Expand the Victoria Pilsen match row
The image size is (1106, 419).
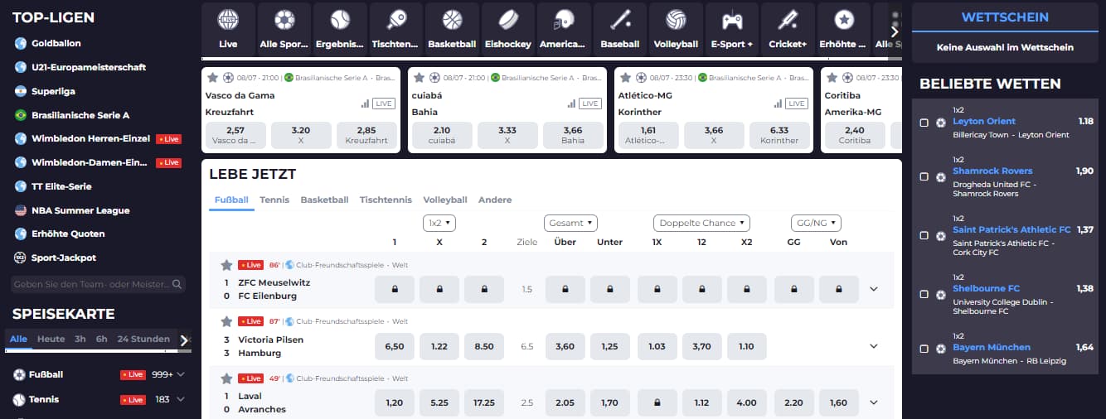tap(873, 346)
